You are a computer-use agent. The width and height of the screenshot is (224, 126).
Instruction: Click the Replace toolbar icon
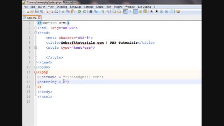click(96, 12)
